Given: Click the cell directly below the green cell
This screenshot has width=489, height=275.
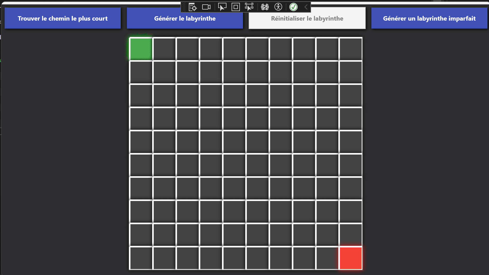Looking at the screenshot, I should pos(141,72).
